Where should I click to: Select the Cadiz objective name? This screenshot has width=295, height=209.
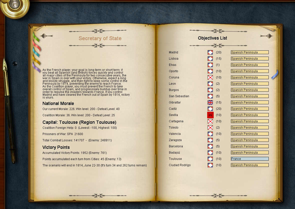click(x=173, y=109)
